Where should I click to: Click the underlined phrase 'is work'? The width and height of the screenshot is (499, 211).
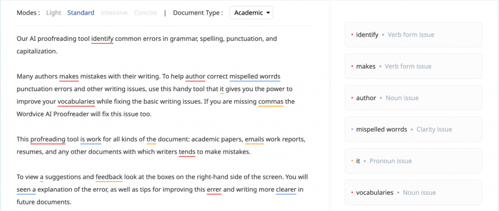[x=91, y=140]
